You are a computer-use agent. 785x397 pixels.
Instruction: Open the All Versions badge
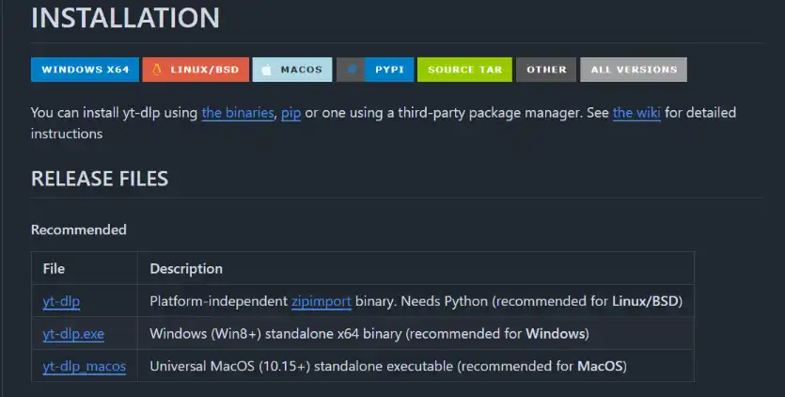[x=633, y=70]
